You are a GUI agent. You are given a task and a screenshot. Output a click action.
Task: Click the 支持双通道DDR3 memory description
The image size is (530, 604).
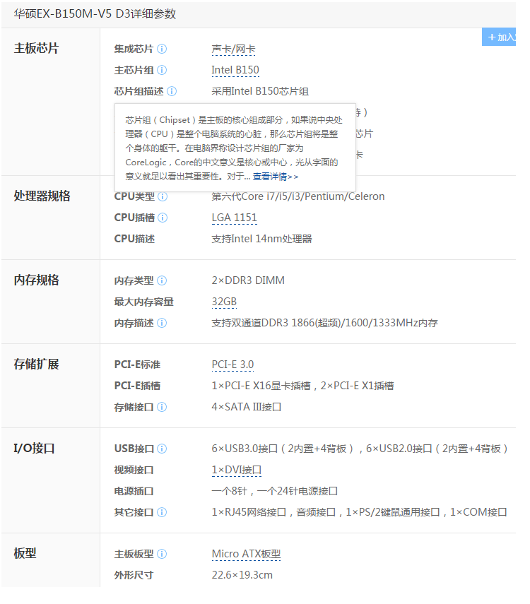(x=324, y=323)
